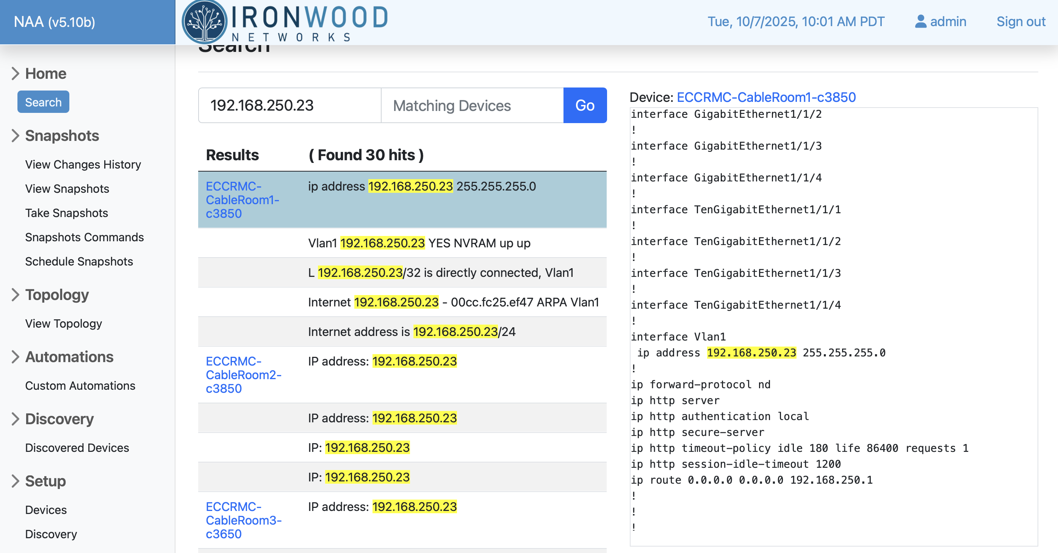Toggle the Discovery section chevron
Screen dimensions: 1058x553
pyautogui.click(x=15, y=418)
